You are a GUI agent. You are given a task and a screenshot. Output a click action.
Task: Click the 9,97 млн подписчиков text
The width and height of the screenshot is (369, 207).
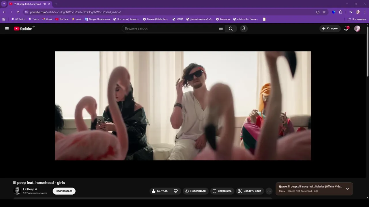pyautogui.click(x=35, y=193)
